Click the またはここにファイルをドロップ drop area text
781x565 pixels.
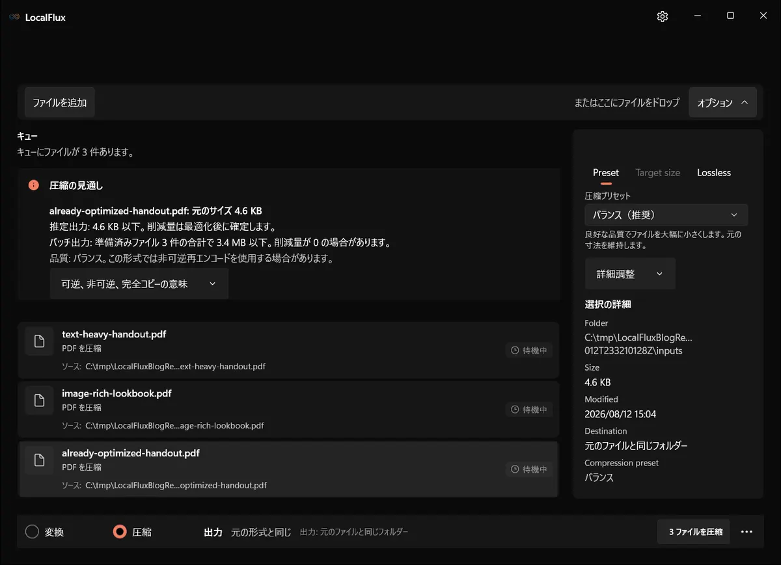coord(627,103)
